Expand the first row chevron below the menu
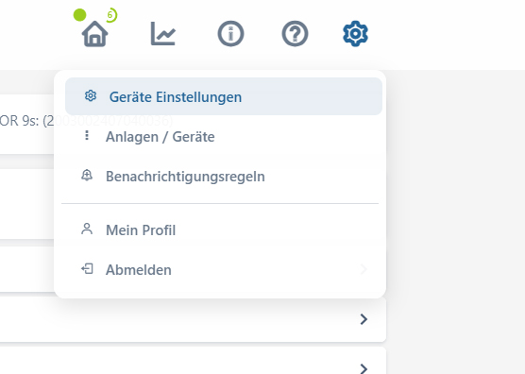Viewport: 525px width, 374px height. click(x=364, y=319)
